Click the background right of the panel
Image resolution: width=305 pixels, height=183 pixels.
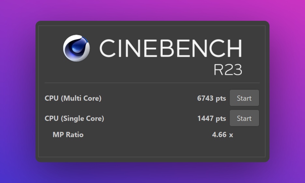pos(287,92)
